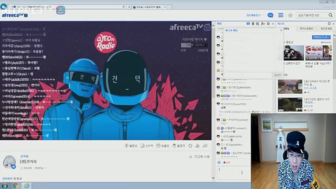Click the share arrow icon

coord(205,146)
